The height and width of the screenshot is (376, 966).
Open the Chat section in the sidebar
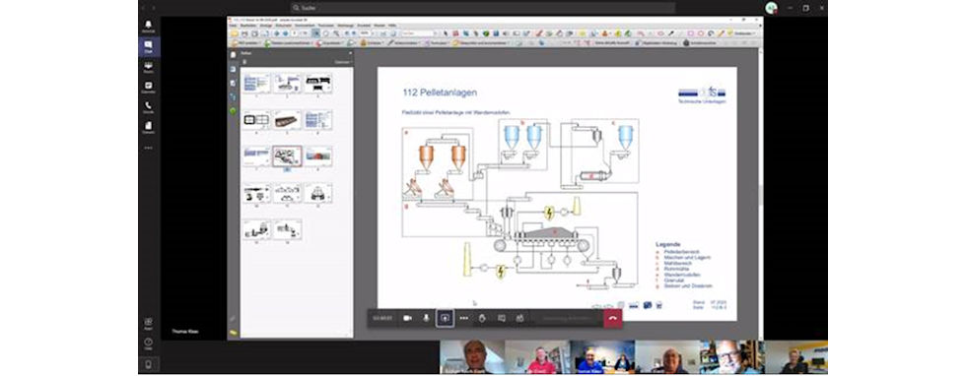click(x=149, y=47)
